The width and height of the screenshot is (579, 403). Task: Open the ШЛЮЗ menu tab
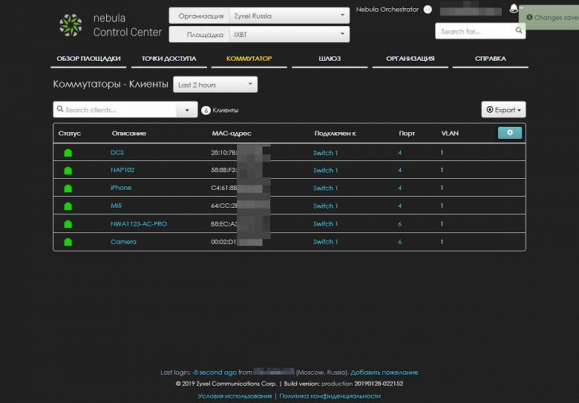point(330,59)
